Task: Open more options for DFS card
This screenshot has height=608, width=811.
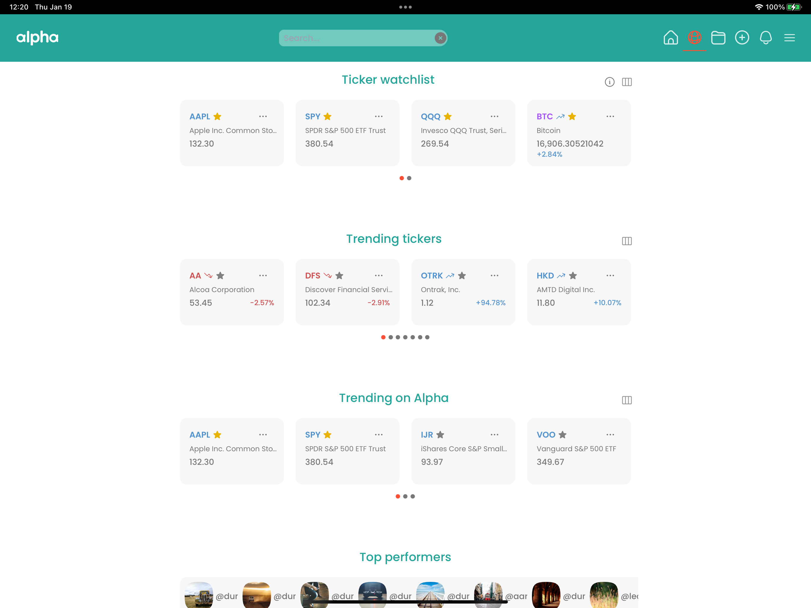Action: tap(379, 275)
